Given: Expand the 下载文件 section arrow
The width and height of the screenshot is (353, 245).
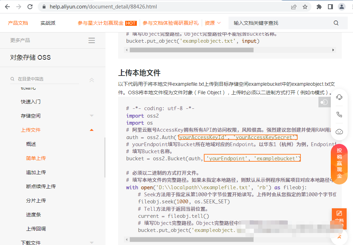Looking at the screenshot, I should click(92, 243).
